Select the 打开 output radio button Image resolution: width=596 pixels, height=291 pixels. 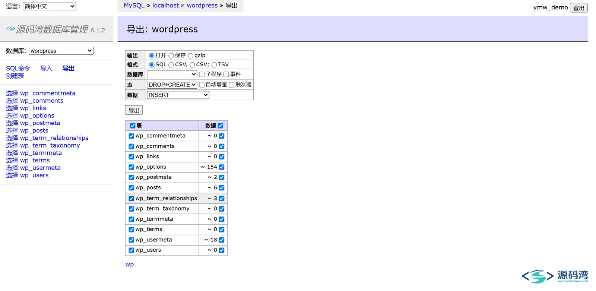click(x=152, y=56)
